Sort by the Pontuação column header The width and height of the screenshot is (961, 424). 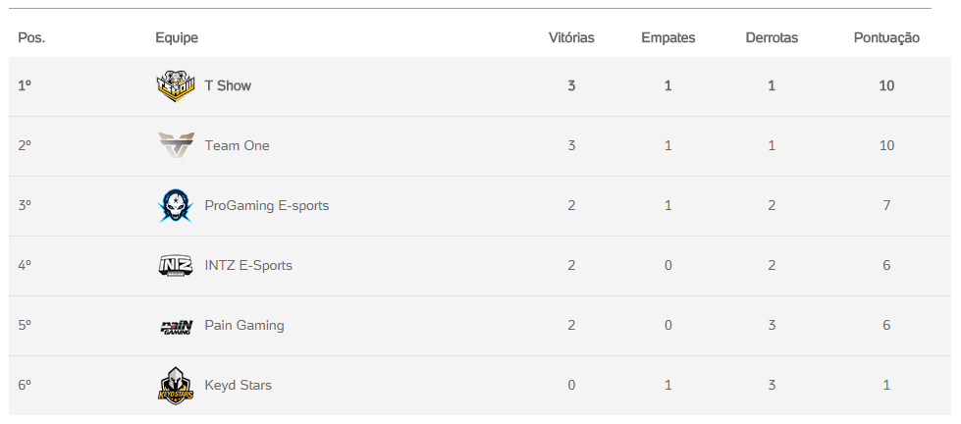[x=886, y=38]
